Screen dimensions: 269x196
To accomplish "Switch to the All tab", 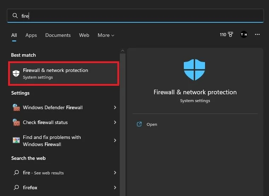I will tap(14, 35).
